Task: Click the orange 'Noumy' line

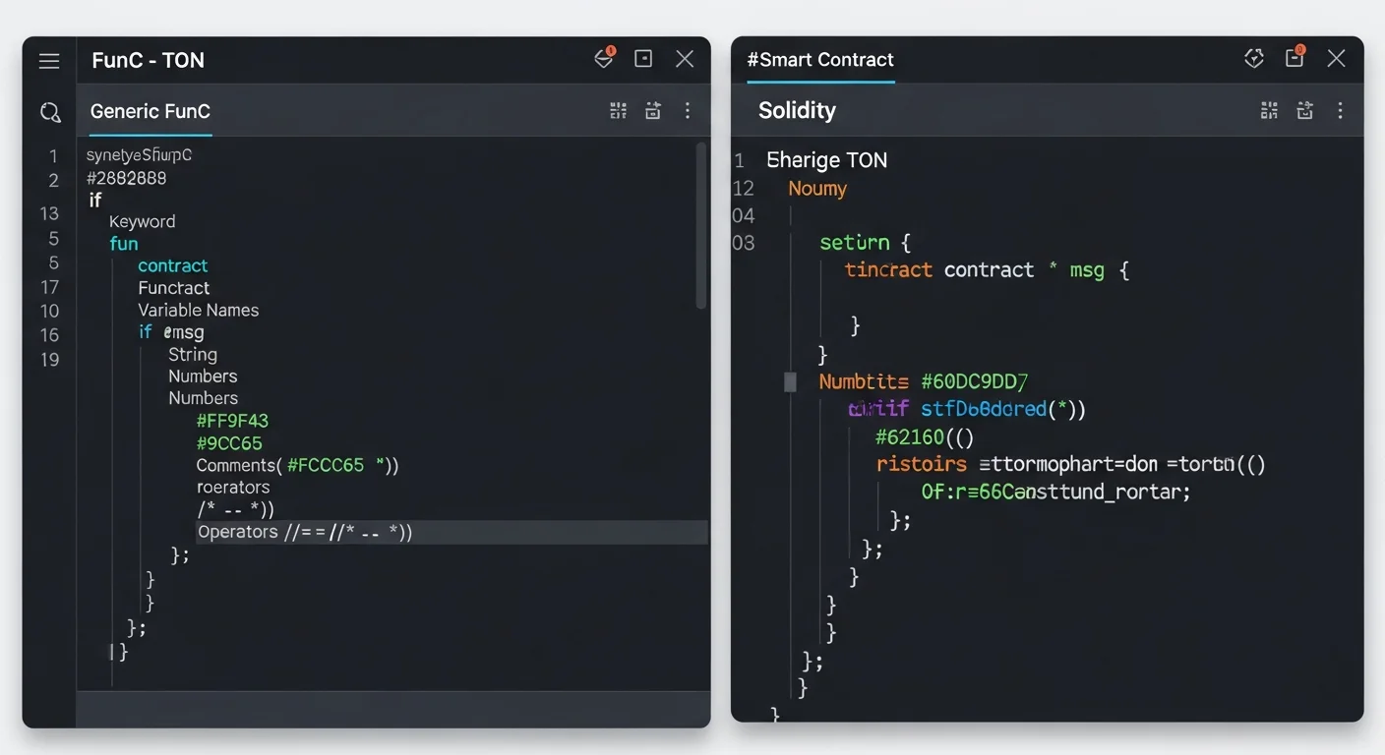Action: [817, 189]
